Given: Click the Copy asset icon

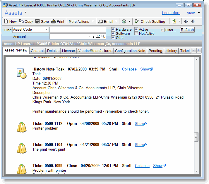Looking at the screenshot, I should click(x=21, y=21).
